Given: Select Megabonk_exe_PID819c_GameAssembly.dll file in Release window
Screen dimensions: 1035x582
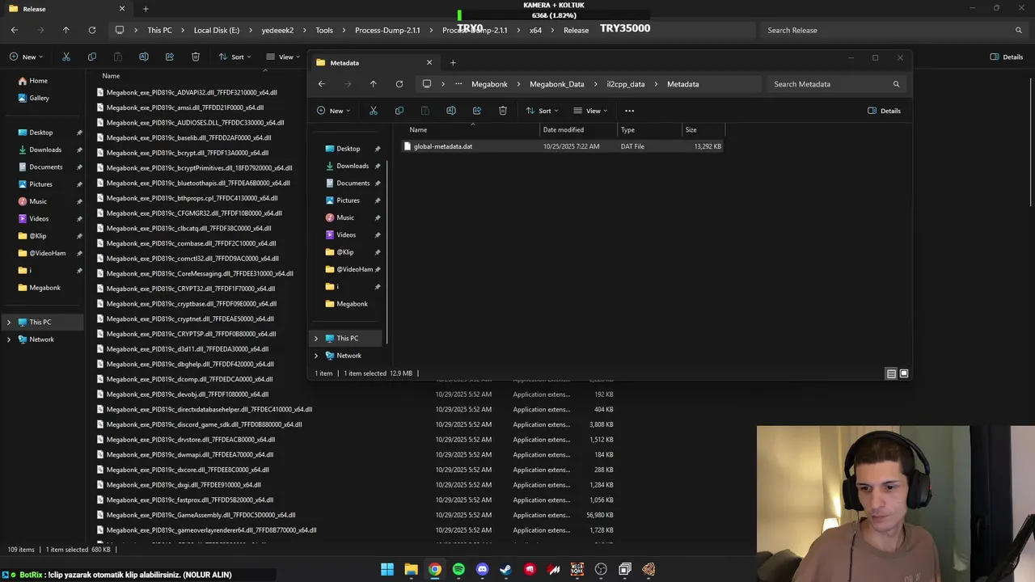Looking at the screenshot, I should [x=201, y=515].
